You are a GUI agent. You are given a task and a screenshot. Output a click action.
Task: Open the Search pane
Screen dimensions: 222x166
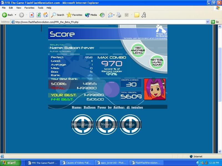click(x=58, y=15)
